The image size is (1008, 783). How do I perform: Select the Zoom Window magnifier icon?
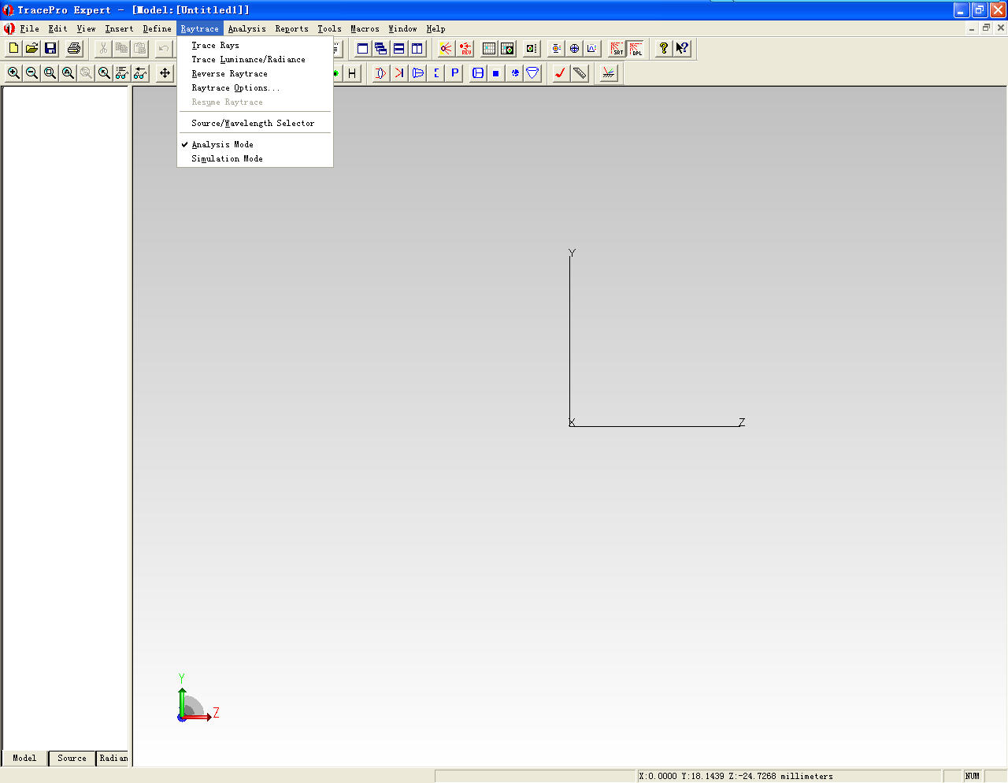pos(50,73)
